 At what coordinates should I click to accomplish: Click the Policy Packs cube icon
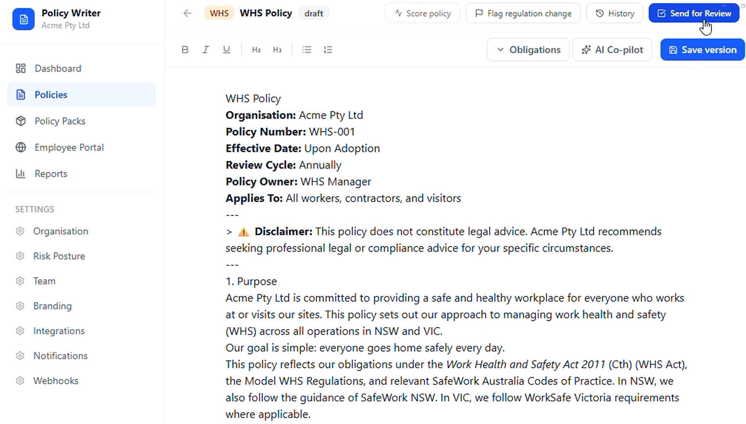(x=20, y=121)
